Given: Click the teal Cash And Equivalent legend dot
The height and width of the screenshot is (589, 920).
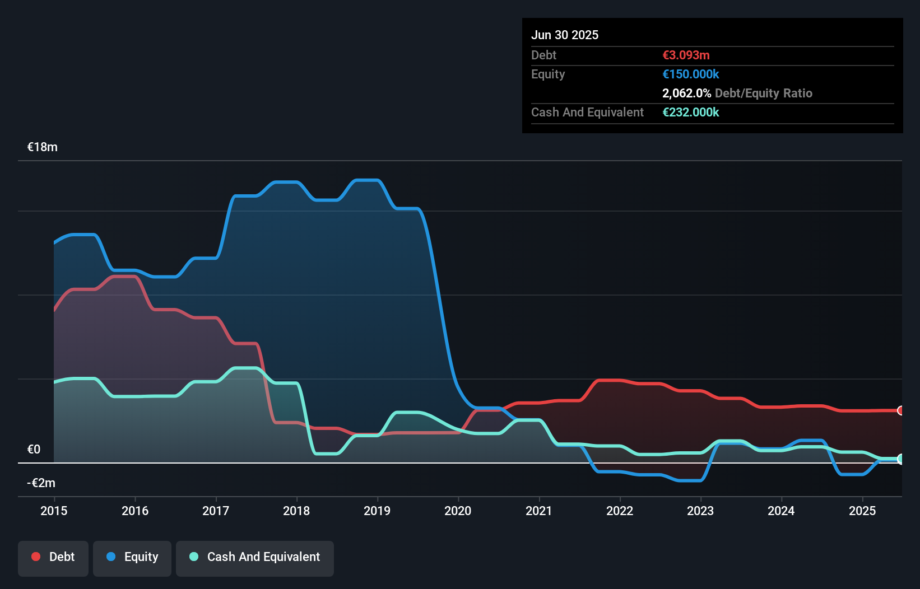Looking at the screenshot, I should [192, 557].
